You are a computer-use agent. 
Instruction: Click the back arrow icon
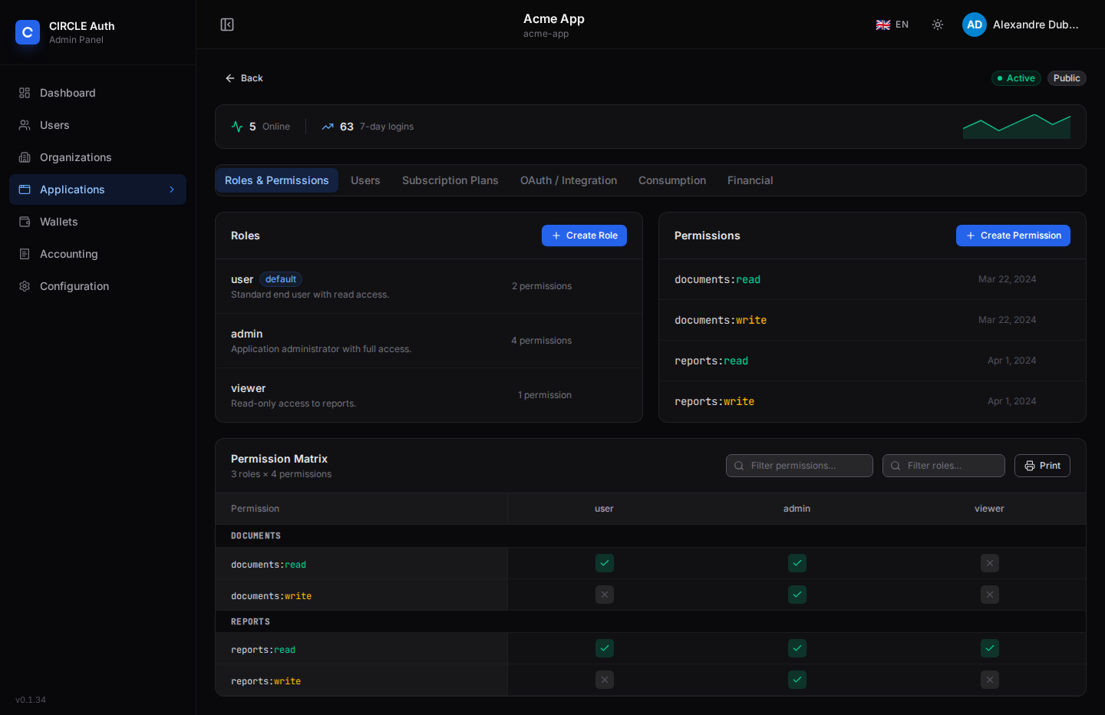click(x=230, y=78)
